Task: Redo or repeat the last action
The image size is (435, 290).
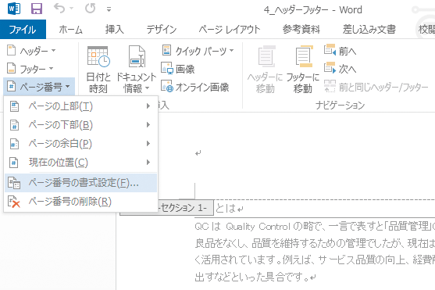Action: pyautogui.click(x=90, y=9)
